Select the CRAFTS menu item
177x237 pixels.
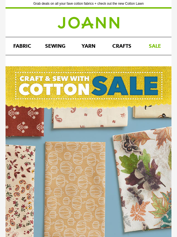[122, 46]
